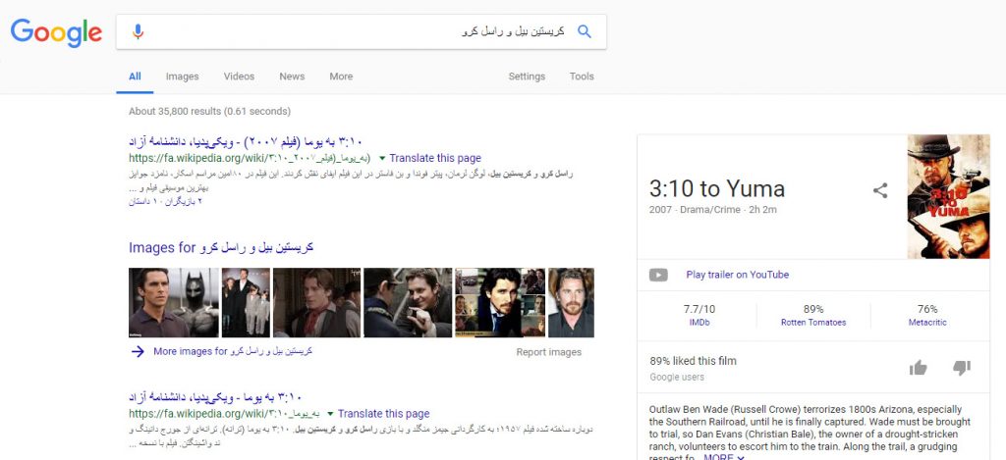Open the More search categories menu
Screen dimensions: 1006x460
(341, 77)
